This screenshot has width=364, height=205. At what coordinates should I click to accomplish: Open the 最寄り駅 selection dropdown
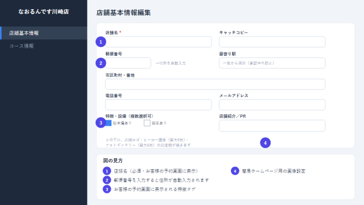click(x=272, y=63)
